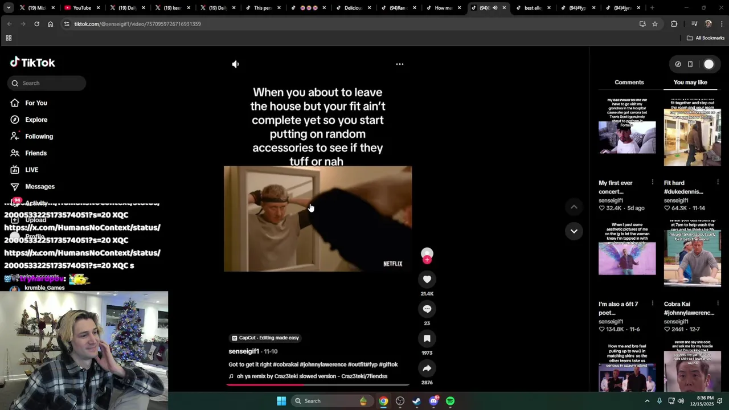Image resolution: width=729 pixels, height=410 pixels.
Task: Open the 'Fit hard #dukedennis' video thumbnail
Action: tap(692, 135)
